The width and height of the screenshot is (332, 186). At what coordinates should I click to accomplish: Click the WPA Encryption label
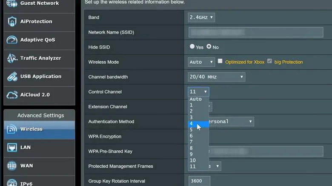105,137
